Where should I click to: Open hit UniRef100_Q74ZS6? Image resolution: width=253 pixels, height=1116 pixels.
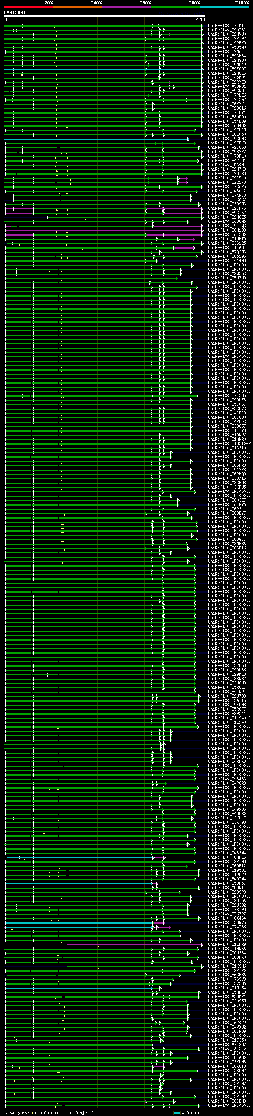point(227,926)
